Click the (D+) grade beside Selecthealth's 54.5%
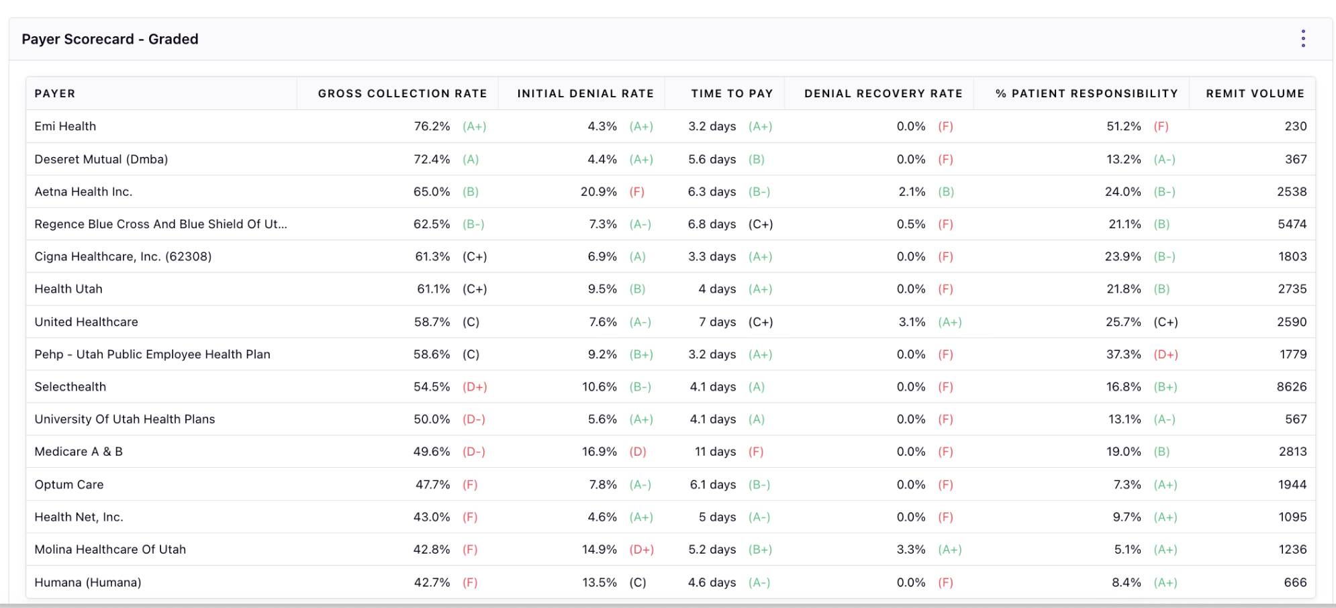The image size is (1336, 608). [x=475, y=387]
